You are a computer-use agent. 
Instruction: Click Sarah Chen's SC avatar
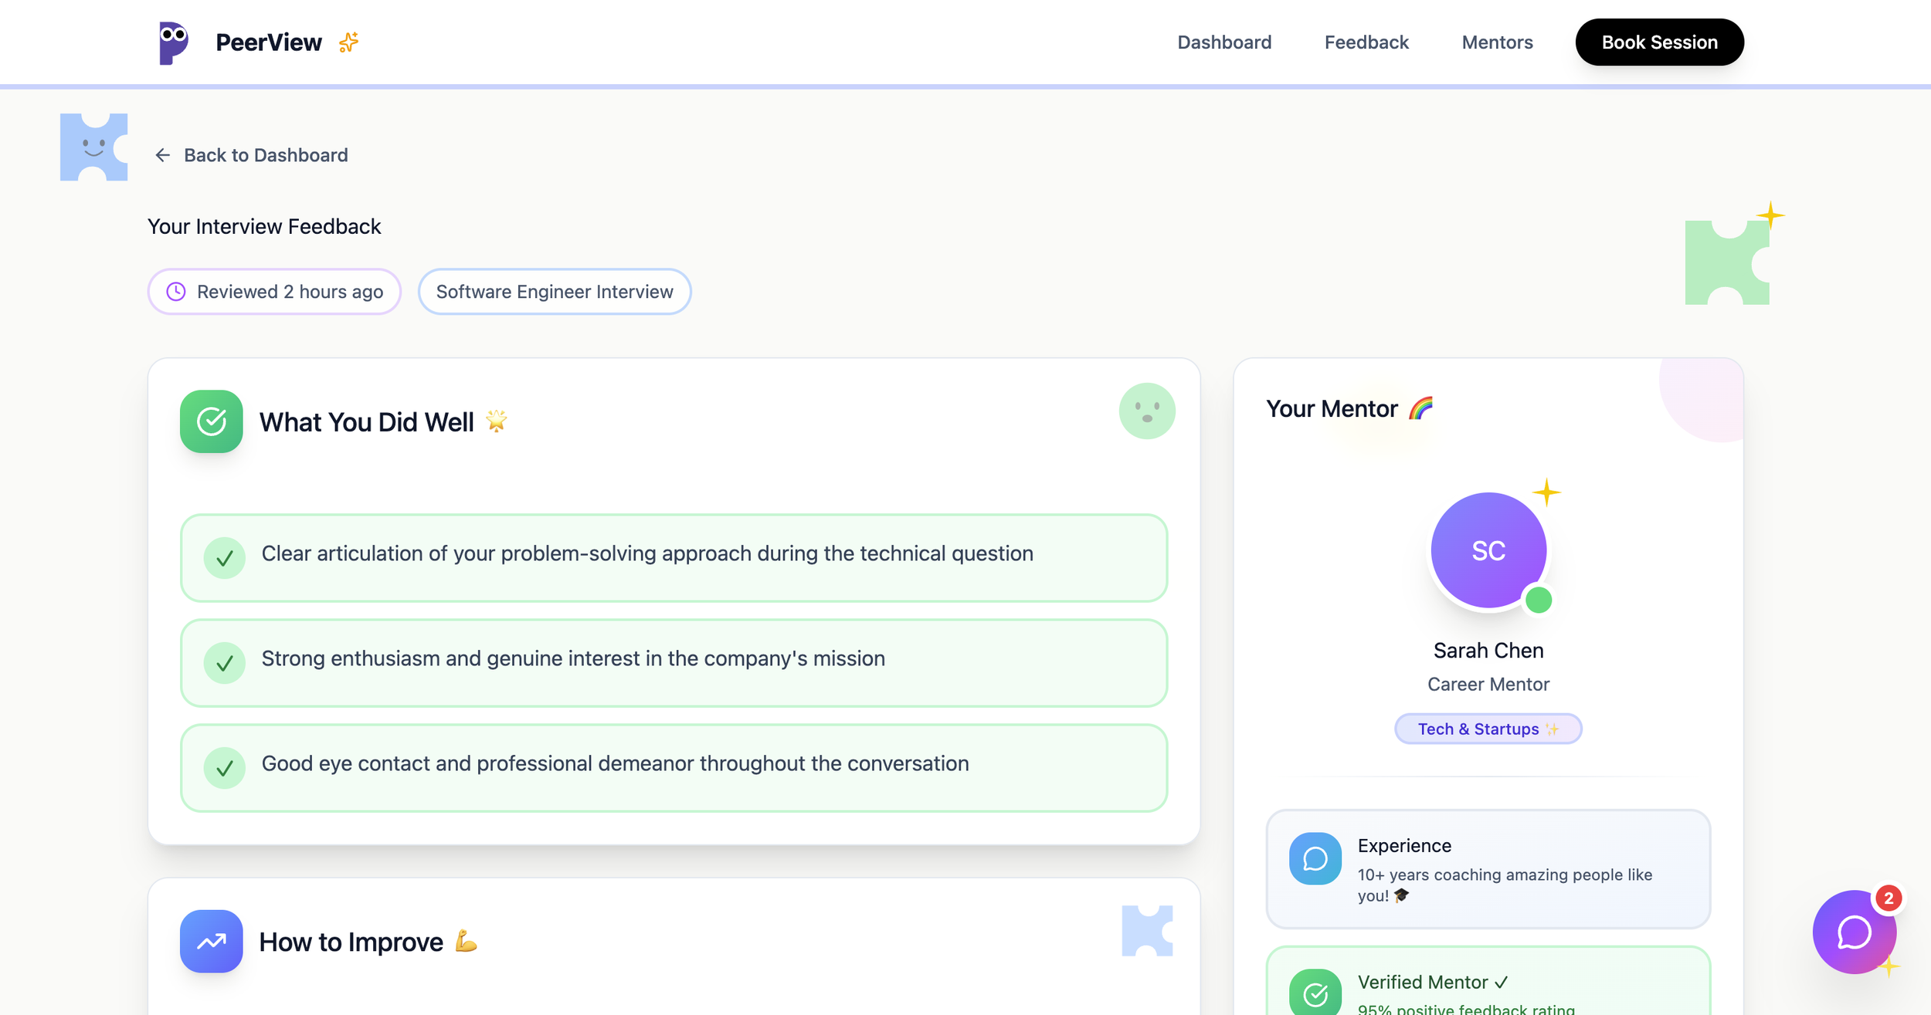tap(1488, 550)
